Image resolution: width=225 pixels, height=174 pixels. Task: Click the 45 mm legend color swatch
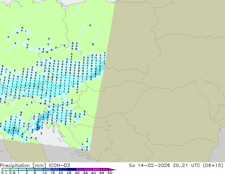104,169
